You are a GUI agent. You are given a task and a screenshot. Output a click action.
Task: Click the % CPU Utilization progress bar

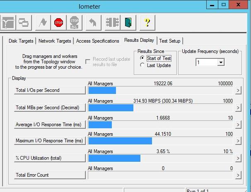coord(160,158)
